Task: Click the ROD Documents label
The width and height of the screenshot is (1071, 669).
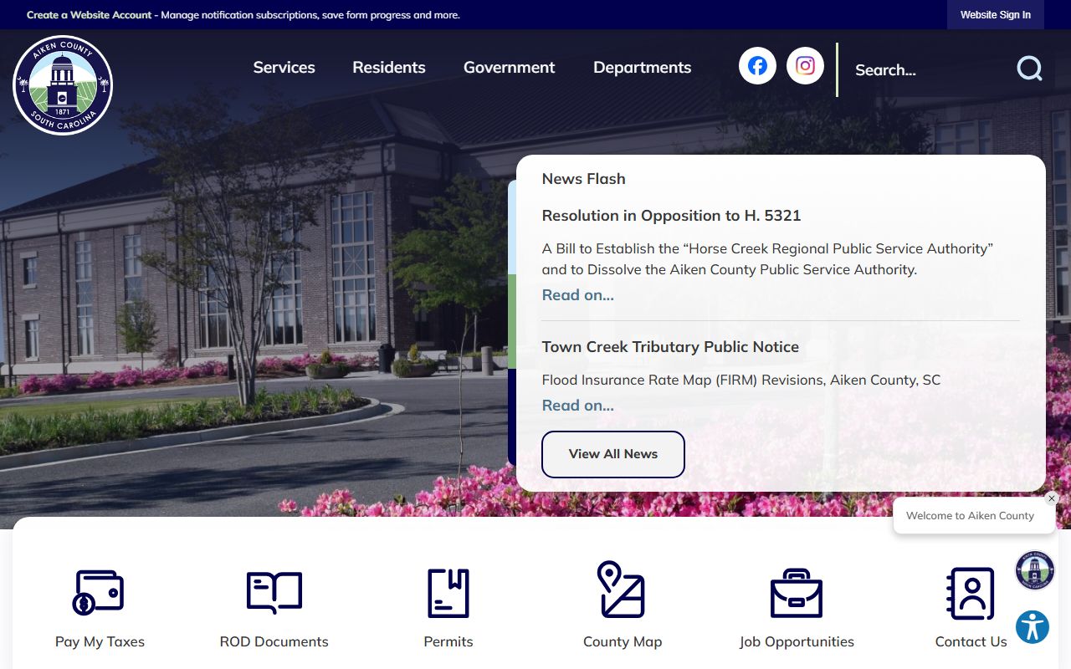Action: [x=274, y=642]
